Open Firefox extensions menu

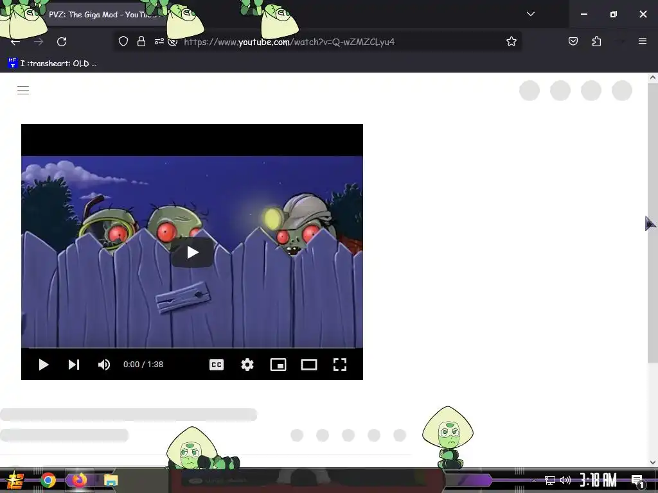click(597, 41)
